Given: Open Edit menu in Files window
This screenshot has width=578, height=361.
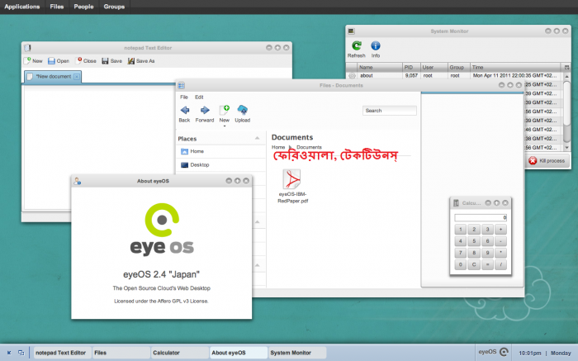Looking at the screenshot, I should point(199,97).
